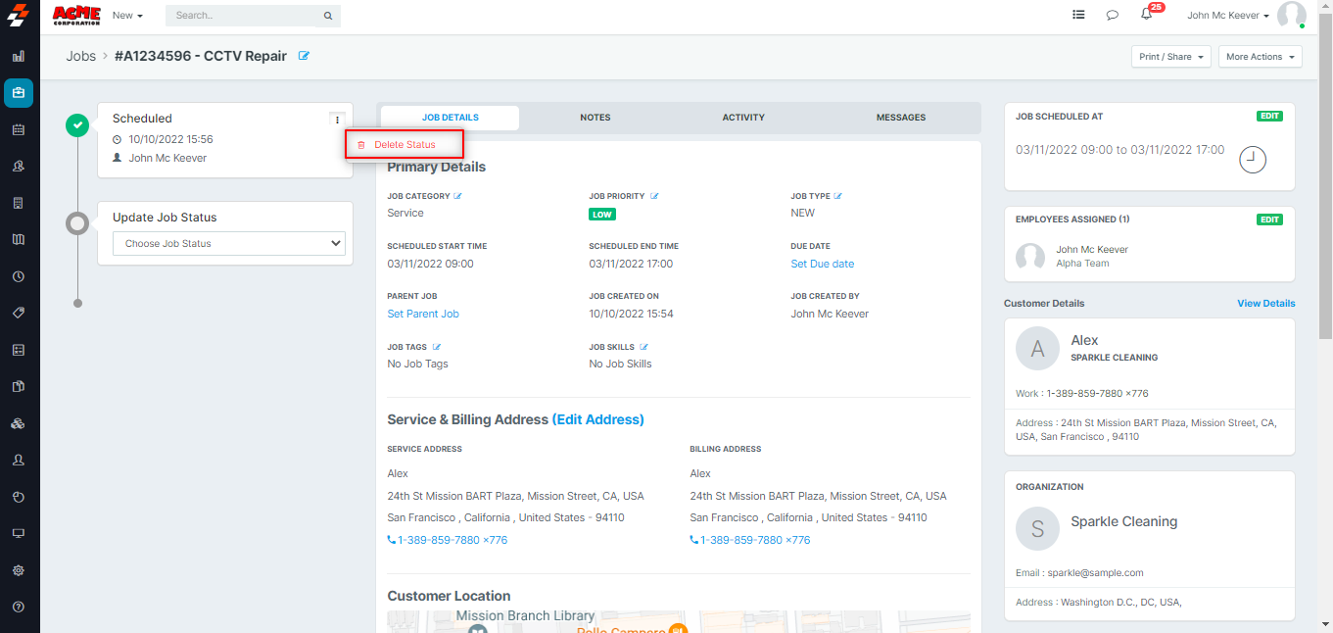
Task: Click the edit pencil beside job title
Action: pyautogui.click(x=304, y=56)
